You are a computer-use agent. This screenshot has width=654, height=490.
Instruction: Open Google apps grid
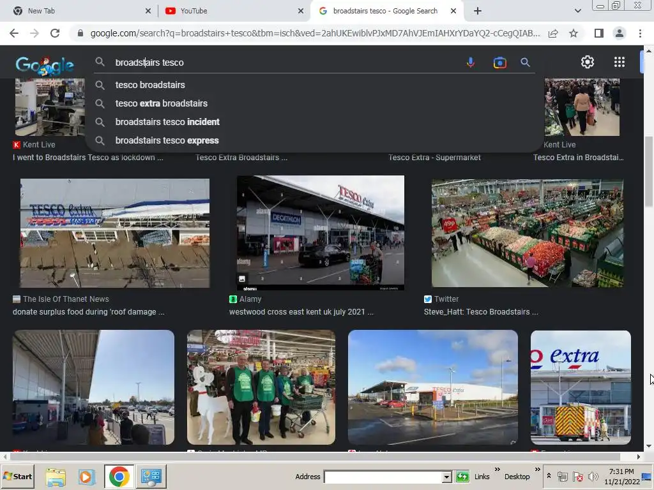click(x=620, y=62)
